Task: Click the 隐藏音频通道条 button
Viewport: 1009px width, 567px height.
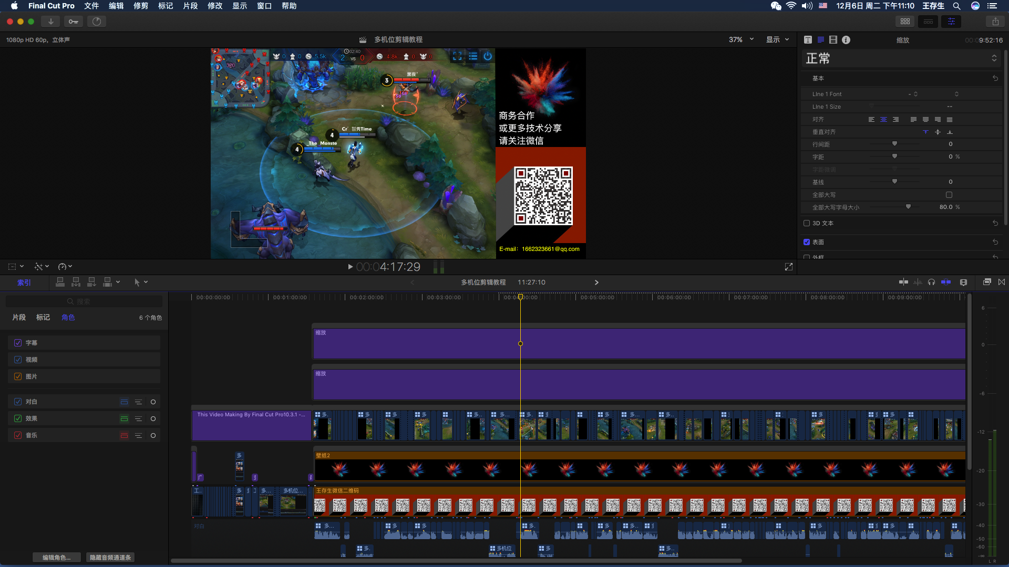Action: pos(110,558)
